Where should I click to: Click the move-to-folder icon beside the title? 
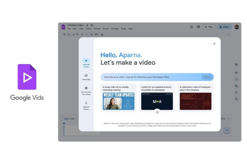(92, 25)
